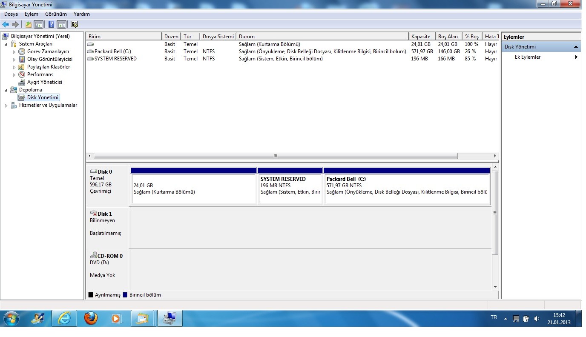Open the Yardım menu

[82, 14]
